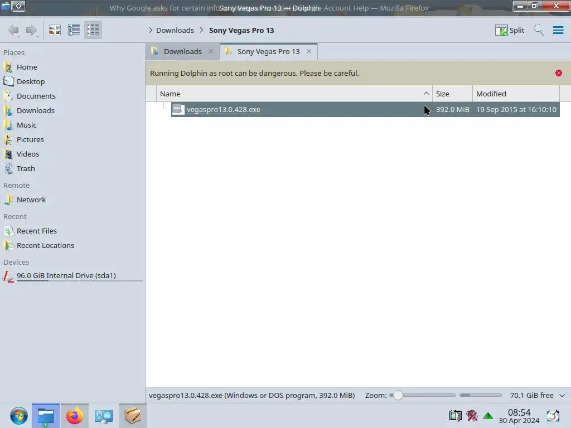Click the green triangle tray icon
571x428 pixels.
point(488,416)
